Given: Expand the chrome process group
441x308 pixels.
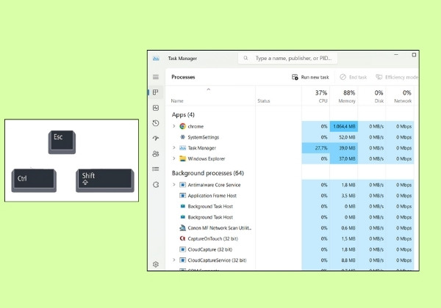Looking at the screenshot, I should [x=173, y=126].
